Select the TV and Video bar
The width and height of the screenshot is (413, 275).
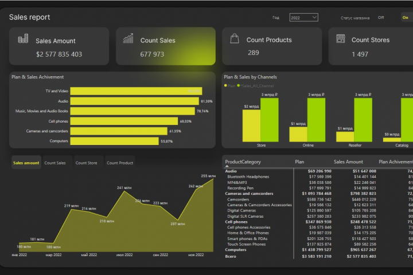tap(136, 91)
